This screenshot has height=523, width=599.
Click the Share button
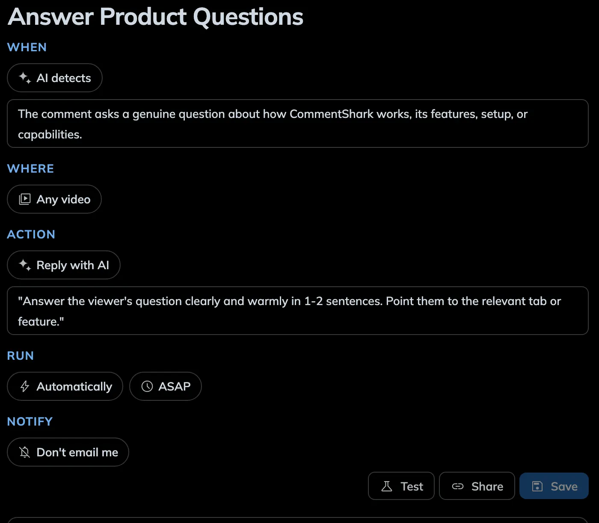click(x=477, y=486)
